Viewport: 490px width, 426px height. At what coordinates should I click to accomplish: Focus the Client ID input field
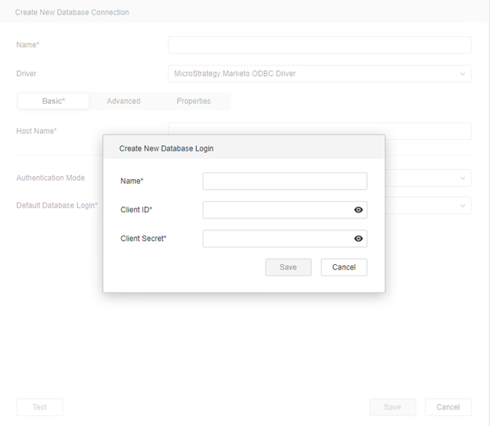[x=276, y=210]
